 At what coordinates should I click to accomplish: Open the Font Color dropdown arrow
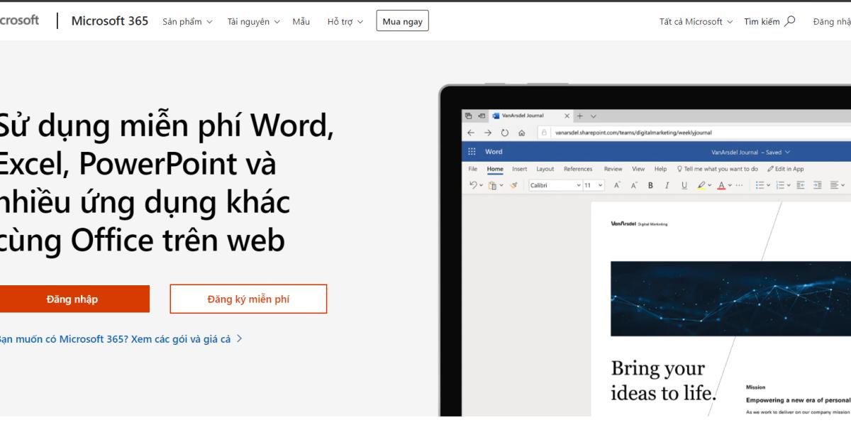point(730,185)
